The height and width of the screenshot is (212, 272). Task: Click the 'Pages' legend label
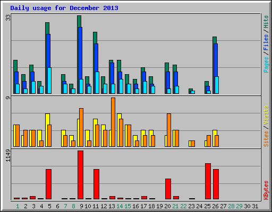pos(266,65)
